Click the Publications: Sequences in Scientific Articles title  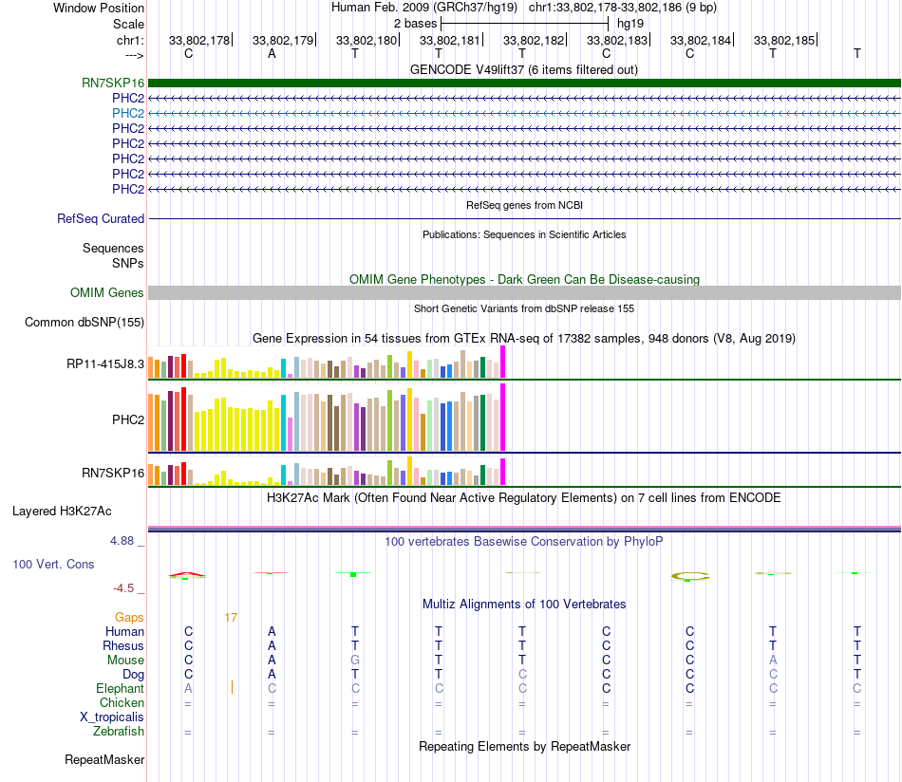524,234
